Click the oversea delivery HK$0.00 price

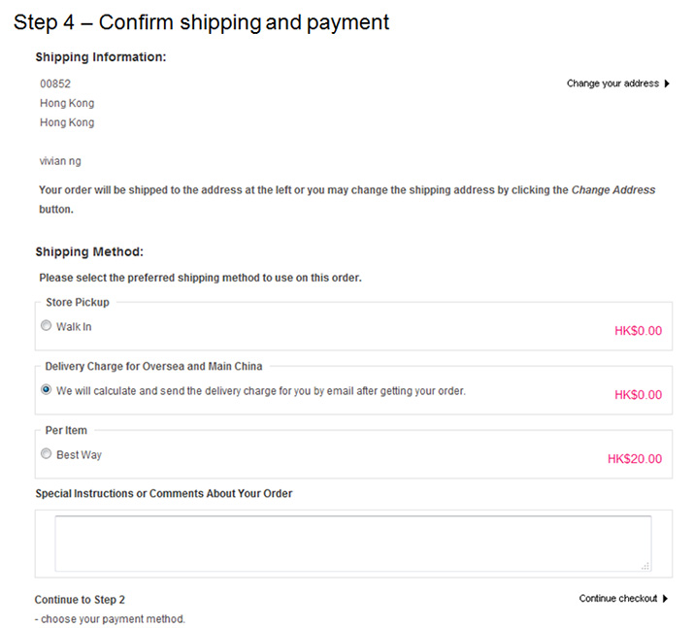point(639,395)
